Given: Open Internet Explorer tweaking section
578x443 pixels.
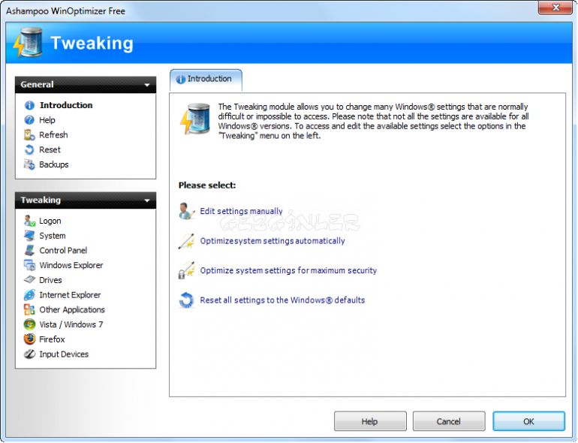Looking at the screenshot, I should pos(70,295).
